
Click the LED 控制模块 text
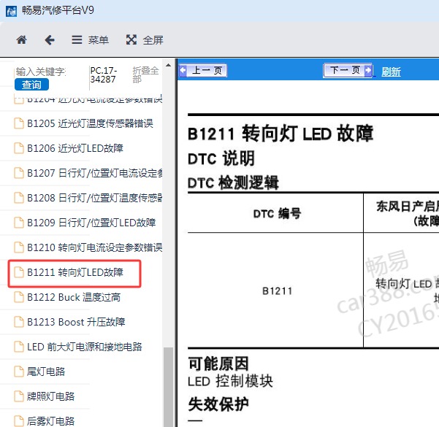pos(230,381)
